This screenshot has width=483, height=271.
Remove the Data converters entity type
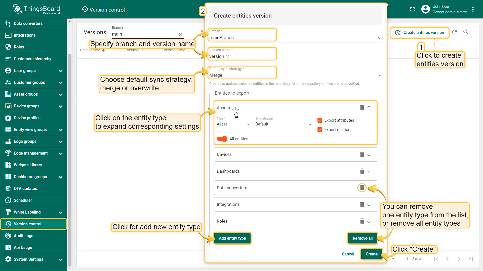coord(362,188)
